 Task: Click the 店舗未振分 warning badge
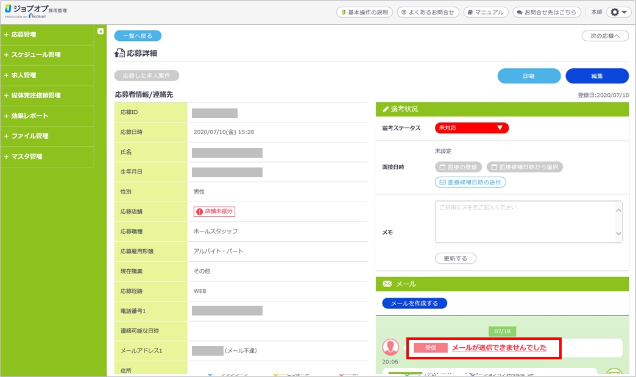click(214, 211)
